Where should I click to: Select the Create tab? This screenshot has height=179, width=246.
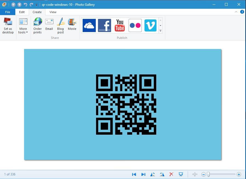tap(37, 12)
